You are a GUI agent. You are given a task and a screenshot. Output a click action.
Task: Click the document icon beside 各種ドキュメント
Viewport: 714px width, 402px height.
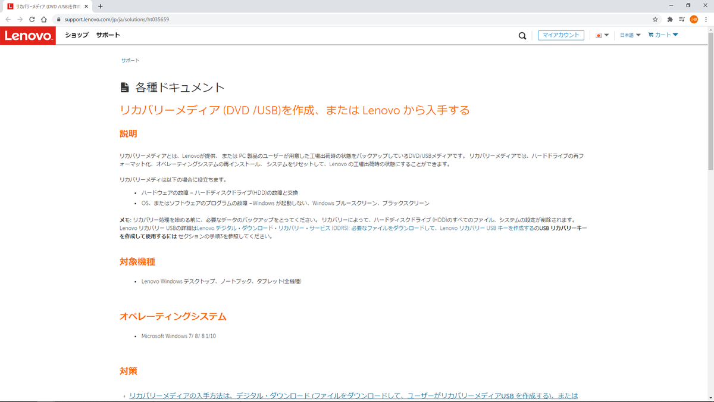click(x=124, y=88)
